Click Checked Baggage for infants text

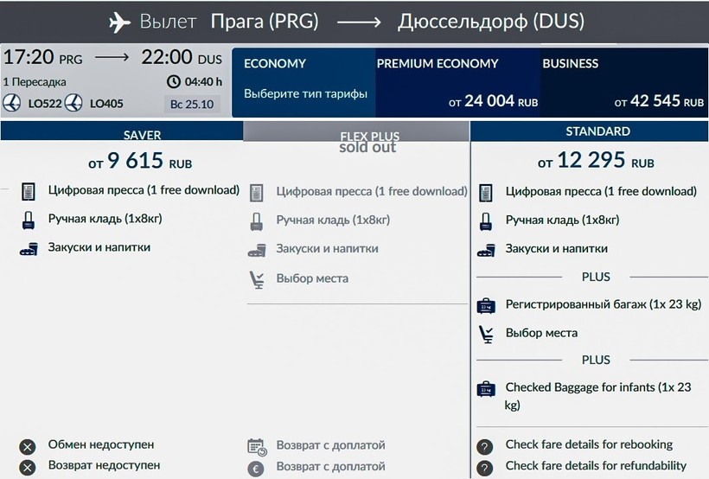[x=597, y=396]
